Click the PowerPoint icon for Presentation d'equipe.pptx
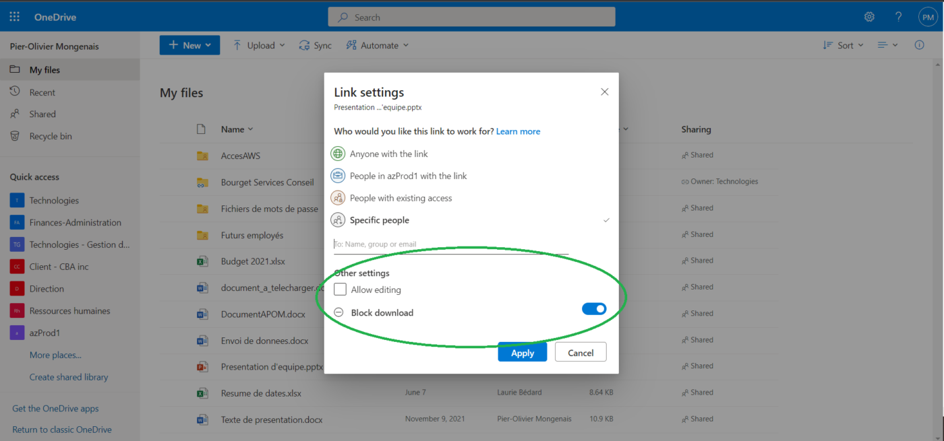Image resolution: width=944 pixels, height=441 pixels. [202, 367]
